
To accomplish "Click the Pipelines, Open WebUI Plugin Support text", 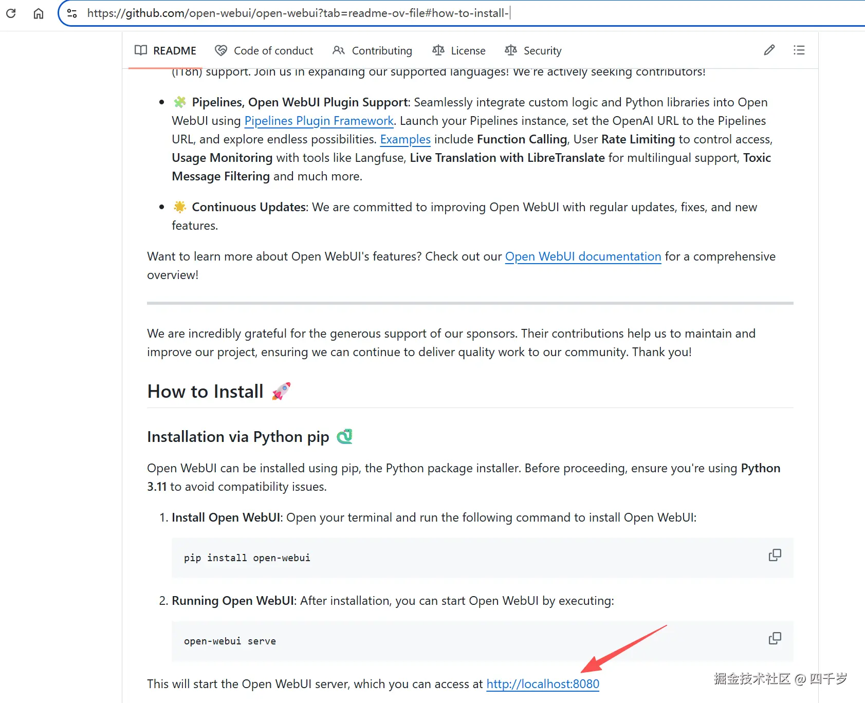I will pos(300,102).
